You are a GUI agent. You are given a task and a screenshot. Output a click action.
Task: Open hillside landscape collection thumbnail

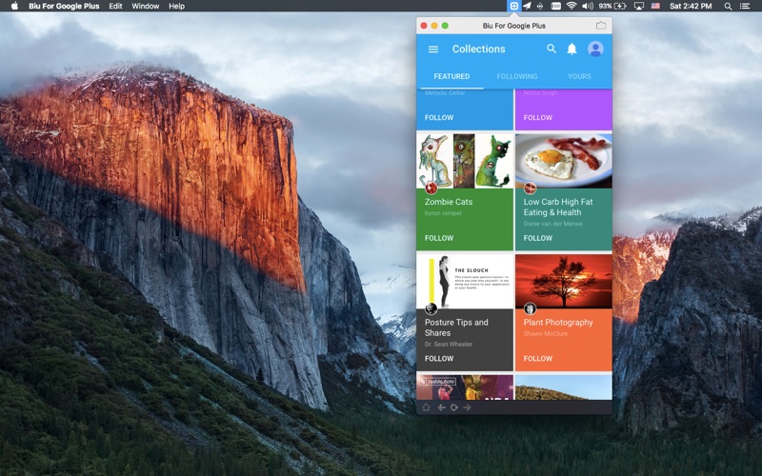point(564,387)
